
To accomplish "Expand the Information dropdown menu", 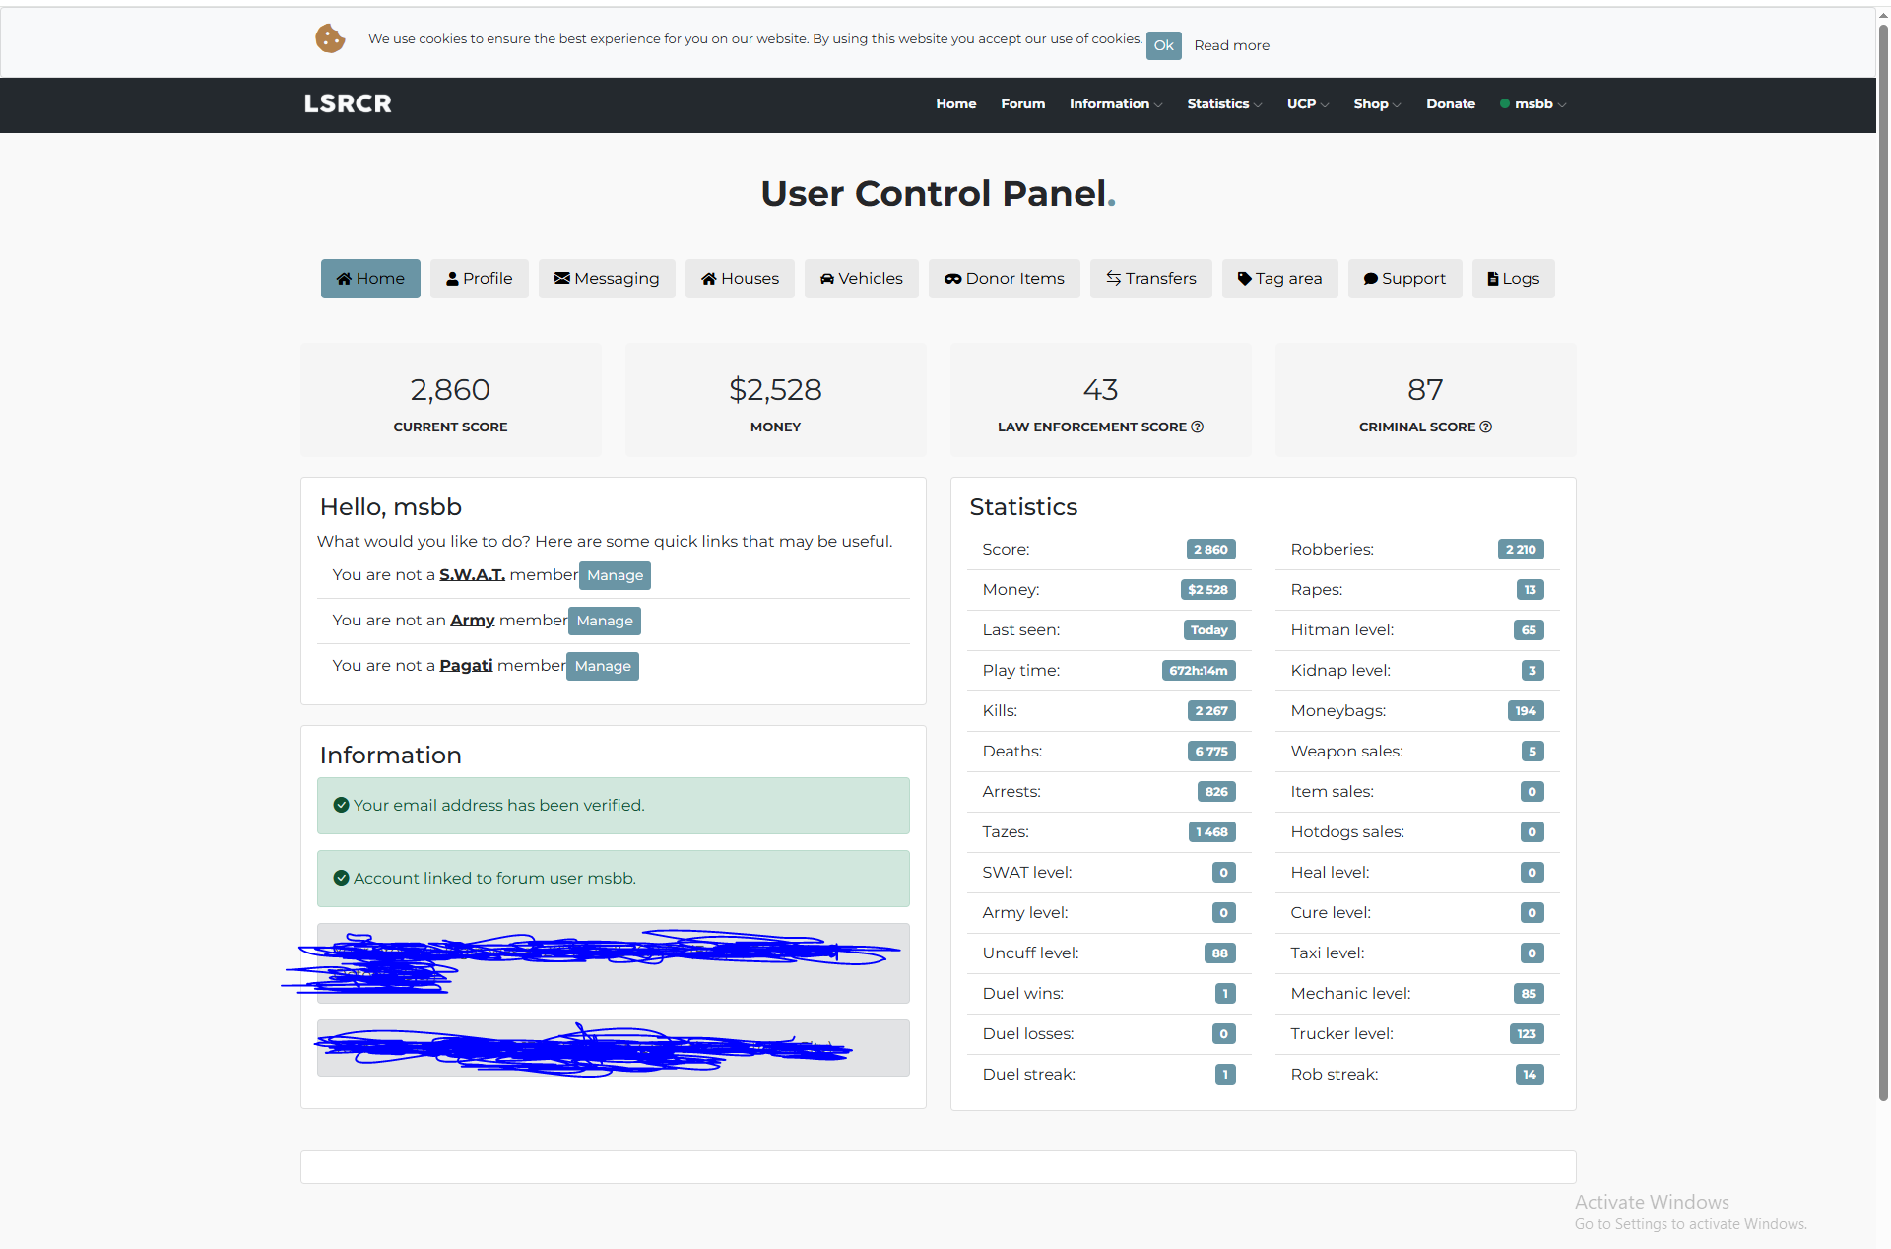I will [x=1115, y=103].
